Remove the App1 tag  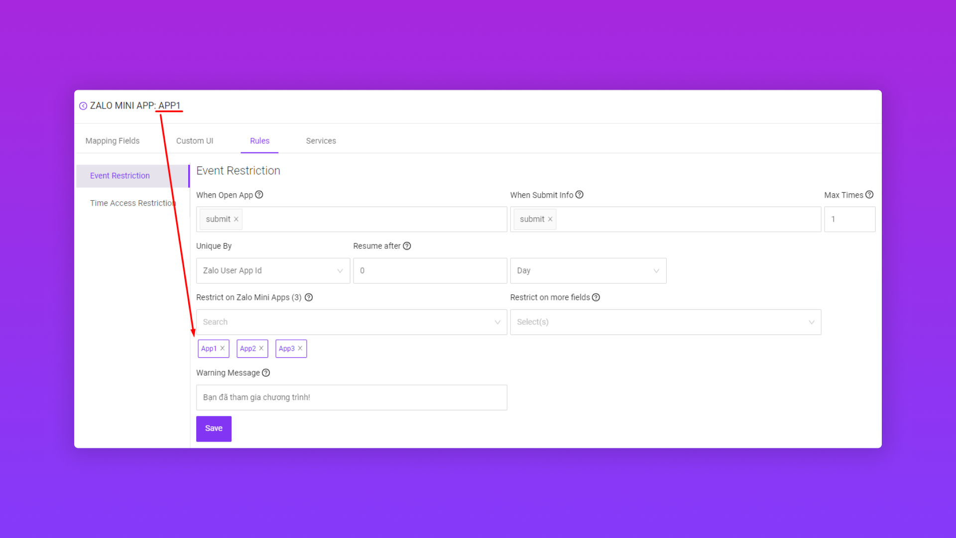point(223,348)
